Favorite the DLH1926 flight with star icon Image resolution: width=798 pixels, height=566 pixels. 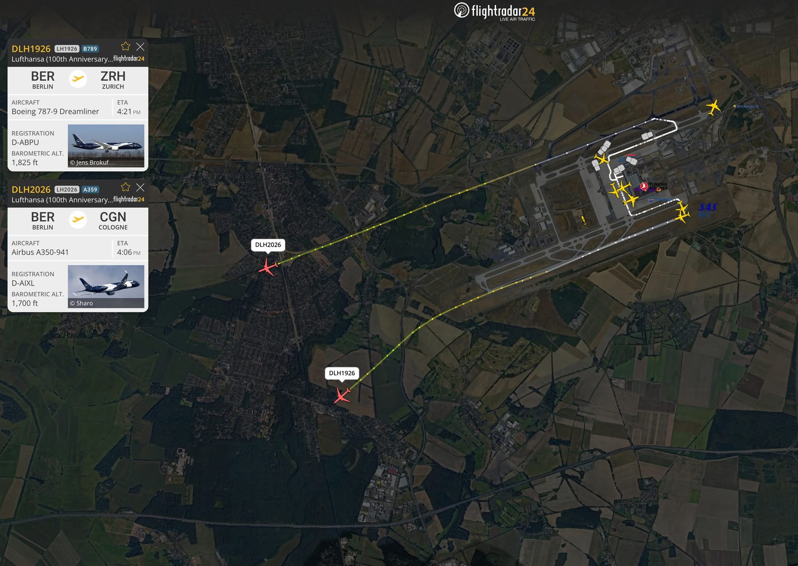[x=125, y=46]
